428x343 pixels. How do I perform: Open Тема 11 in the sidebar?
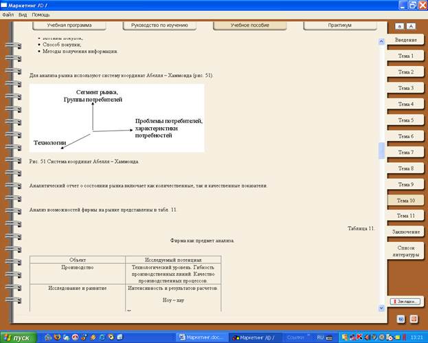pos(405,216)
